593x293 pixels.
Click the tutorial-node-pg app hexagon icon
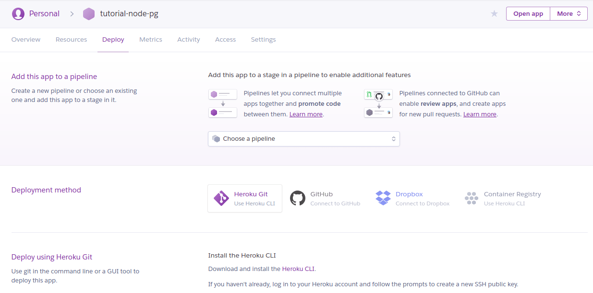(x=89, y=14)
